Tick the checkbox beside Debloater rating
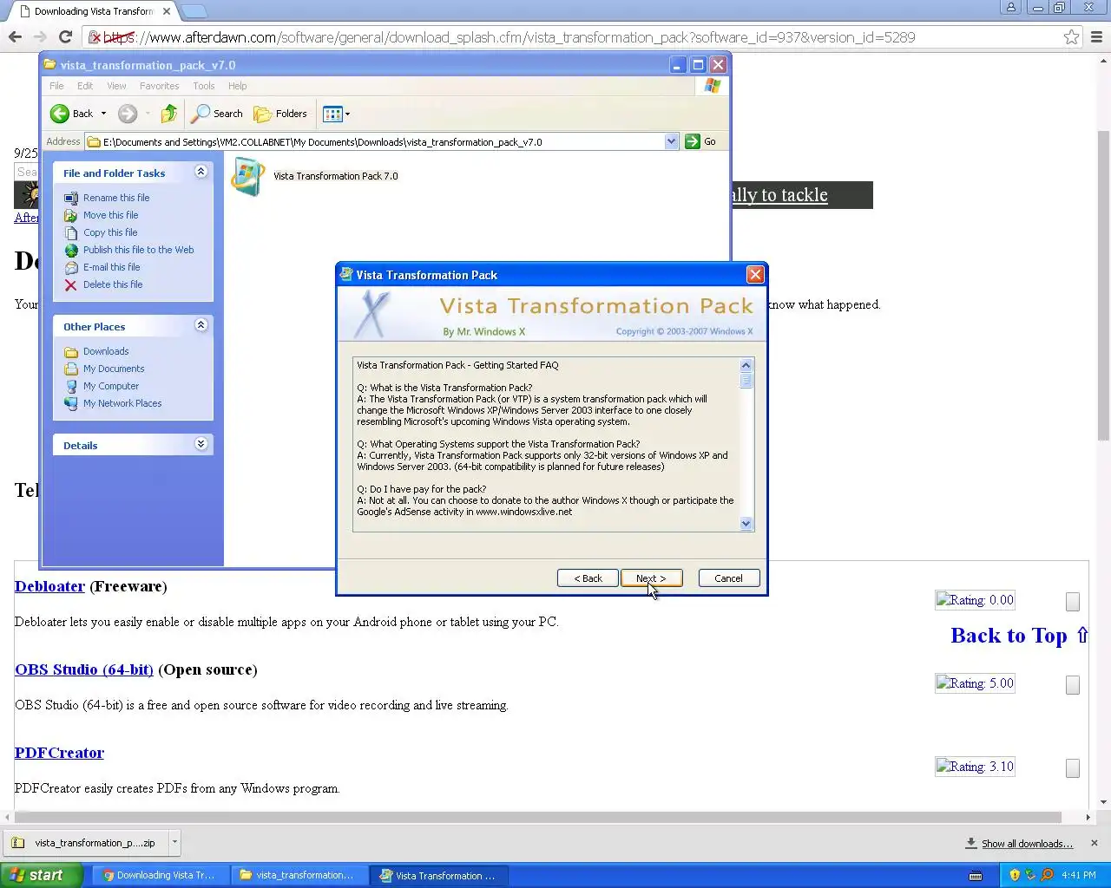The width and height of the screenshot is (1111, 888). pyautogui.click(x=1073, y=602)
